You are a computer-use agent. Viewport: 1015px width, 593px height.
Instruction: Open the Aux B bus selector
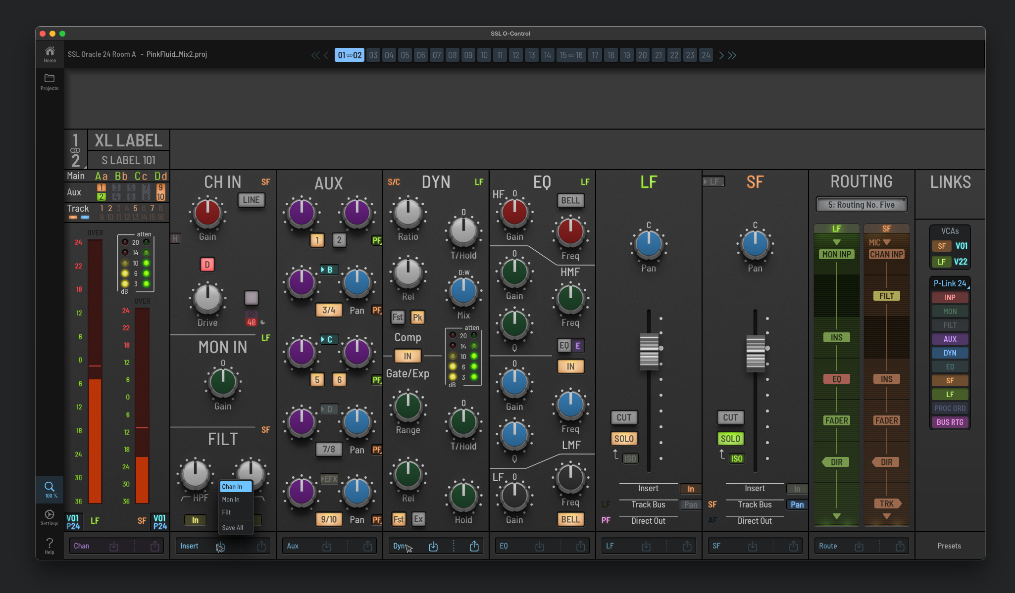(x=329, y=270)
